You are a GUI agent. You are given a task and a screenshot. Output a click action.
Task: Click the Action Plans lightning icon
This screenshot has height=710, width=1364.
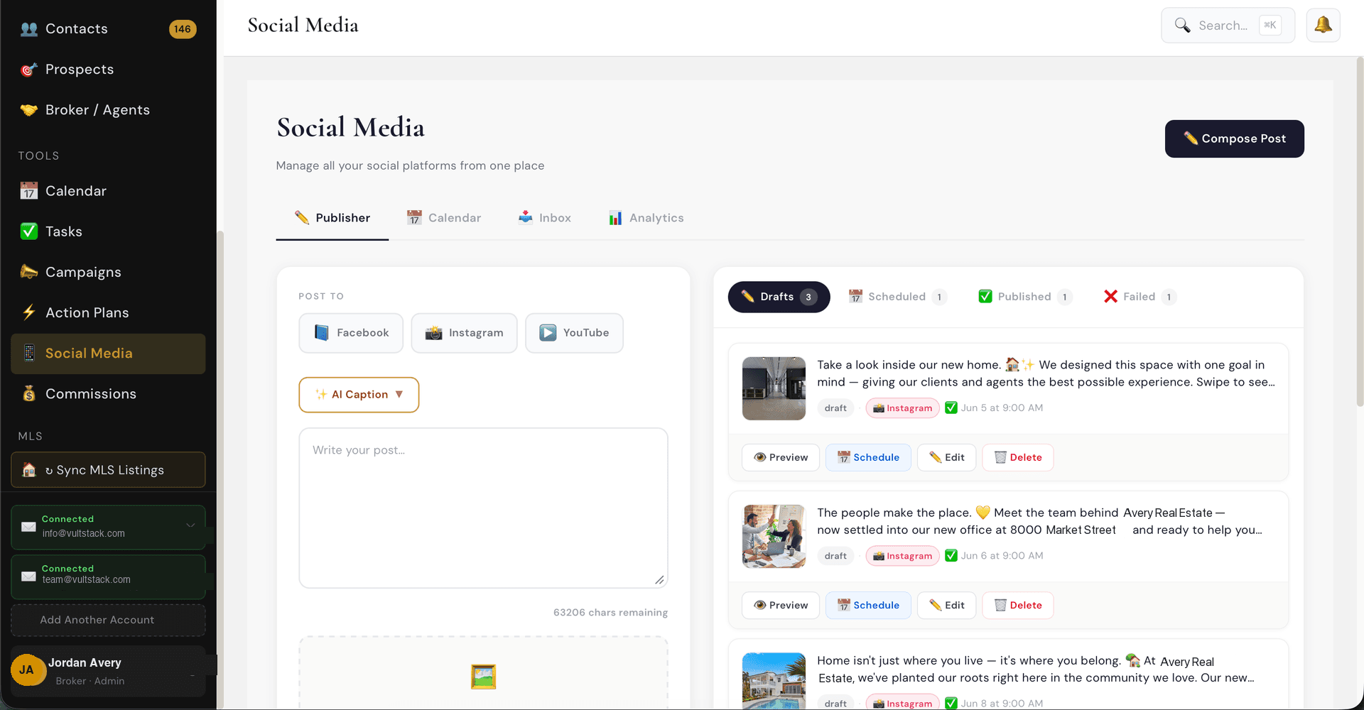[29, 312]
